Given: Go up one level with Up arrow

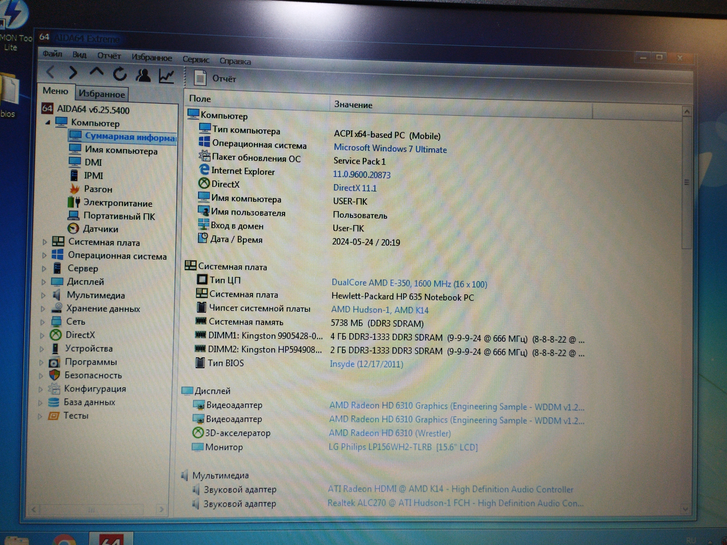Looking at the screenshot, I should click(x=97, y=72).
